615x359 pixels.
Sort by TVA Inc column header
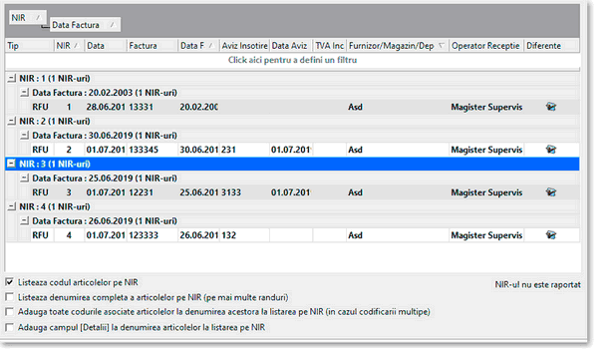point(330,46)
